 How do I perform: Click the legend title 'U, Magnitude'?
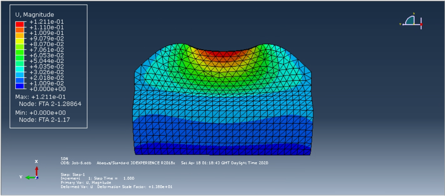pyautogui.click(x=35, y=15)
